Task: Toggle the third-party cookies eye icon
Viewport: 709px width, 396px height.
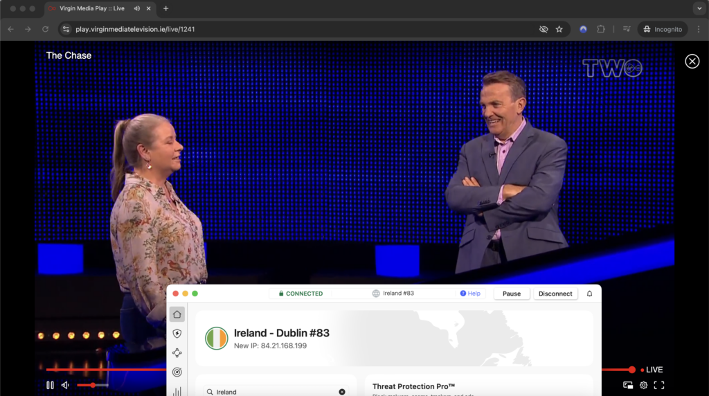Action: click(544, 29)
